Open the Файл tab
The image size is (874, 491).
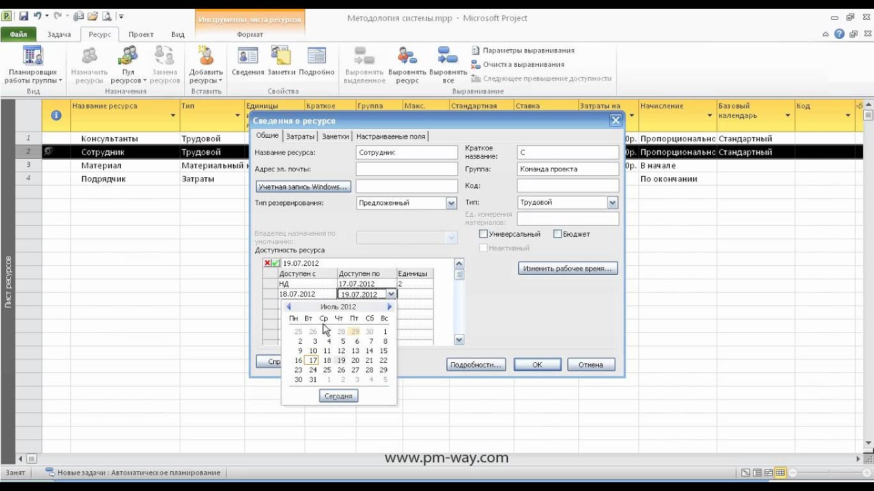(18, 34)
